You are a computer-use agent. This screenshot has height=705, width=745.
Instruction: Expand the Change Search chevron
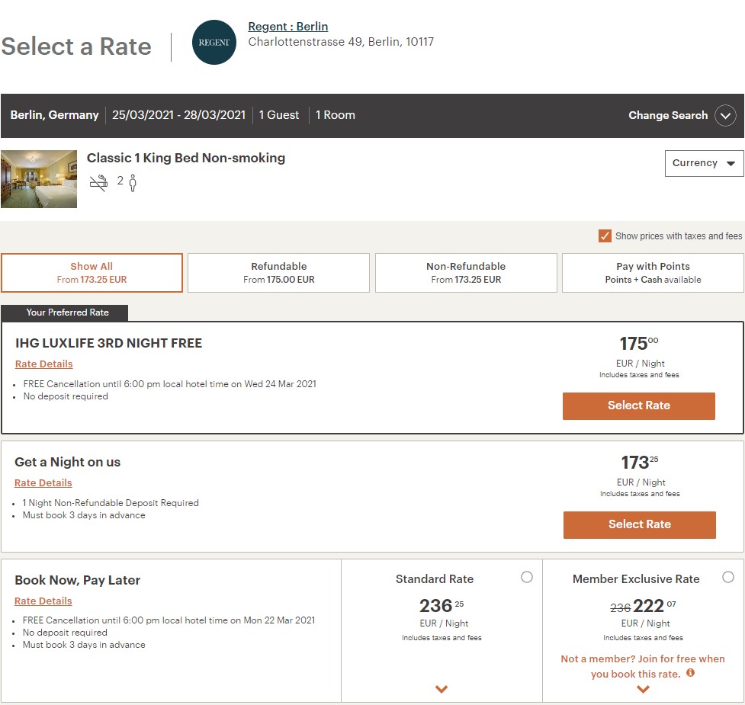tap(725, 115)
